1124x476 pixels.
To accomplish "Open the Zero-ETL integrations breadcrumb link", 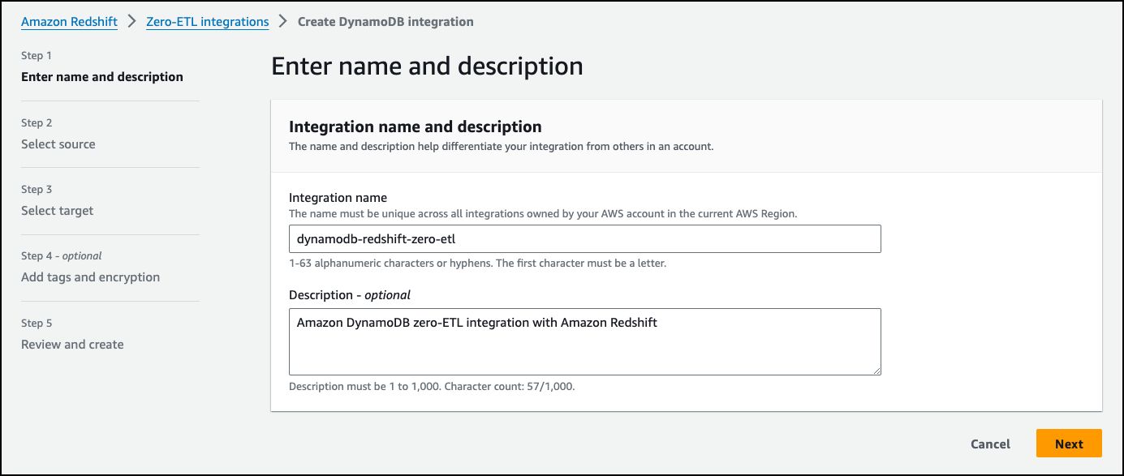I will 207,22.
